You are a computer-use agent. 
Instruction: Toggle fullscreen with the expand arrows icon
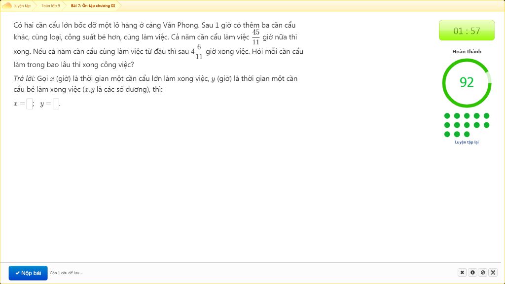pyautogui.click(x=493, y=272)
